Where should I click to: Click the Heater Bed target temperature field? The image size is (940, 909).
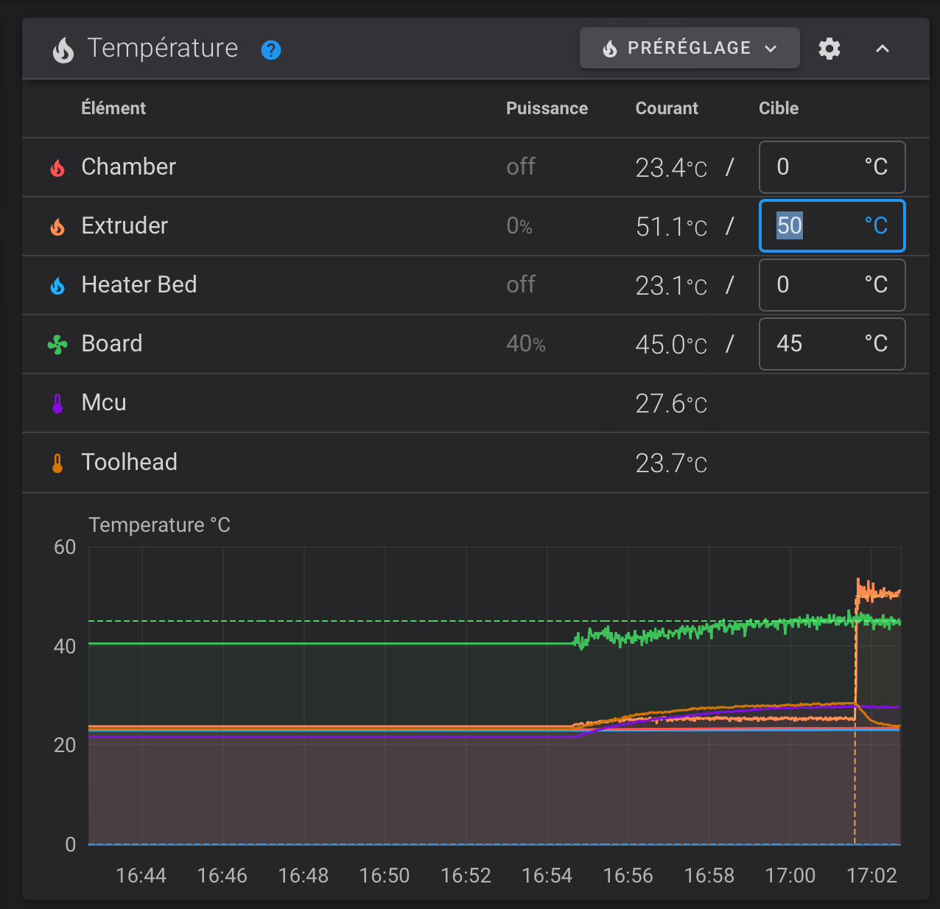click(x=832, y=285)
